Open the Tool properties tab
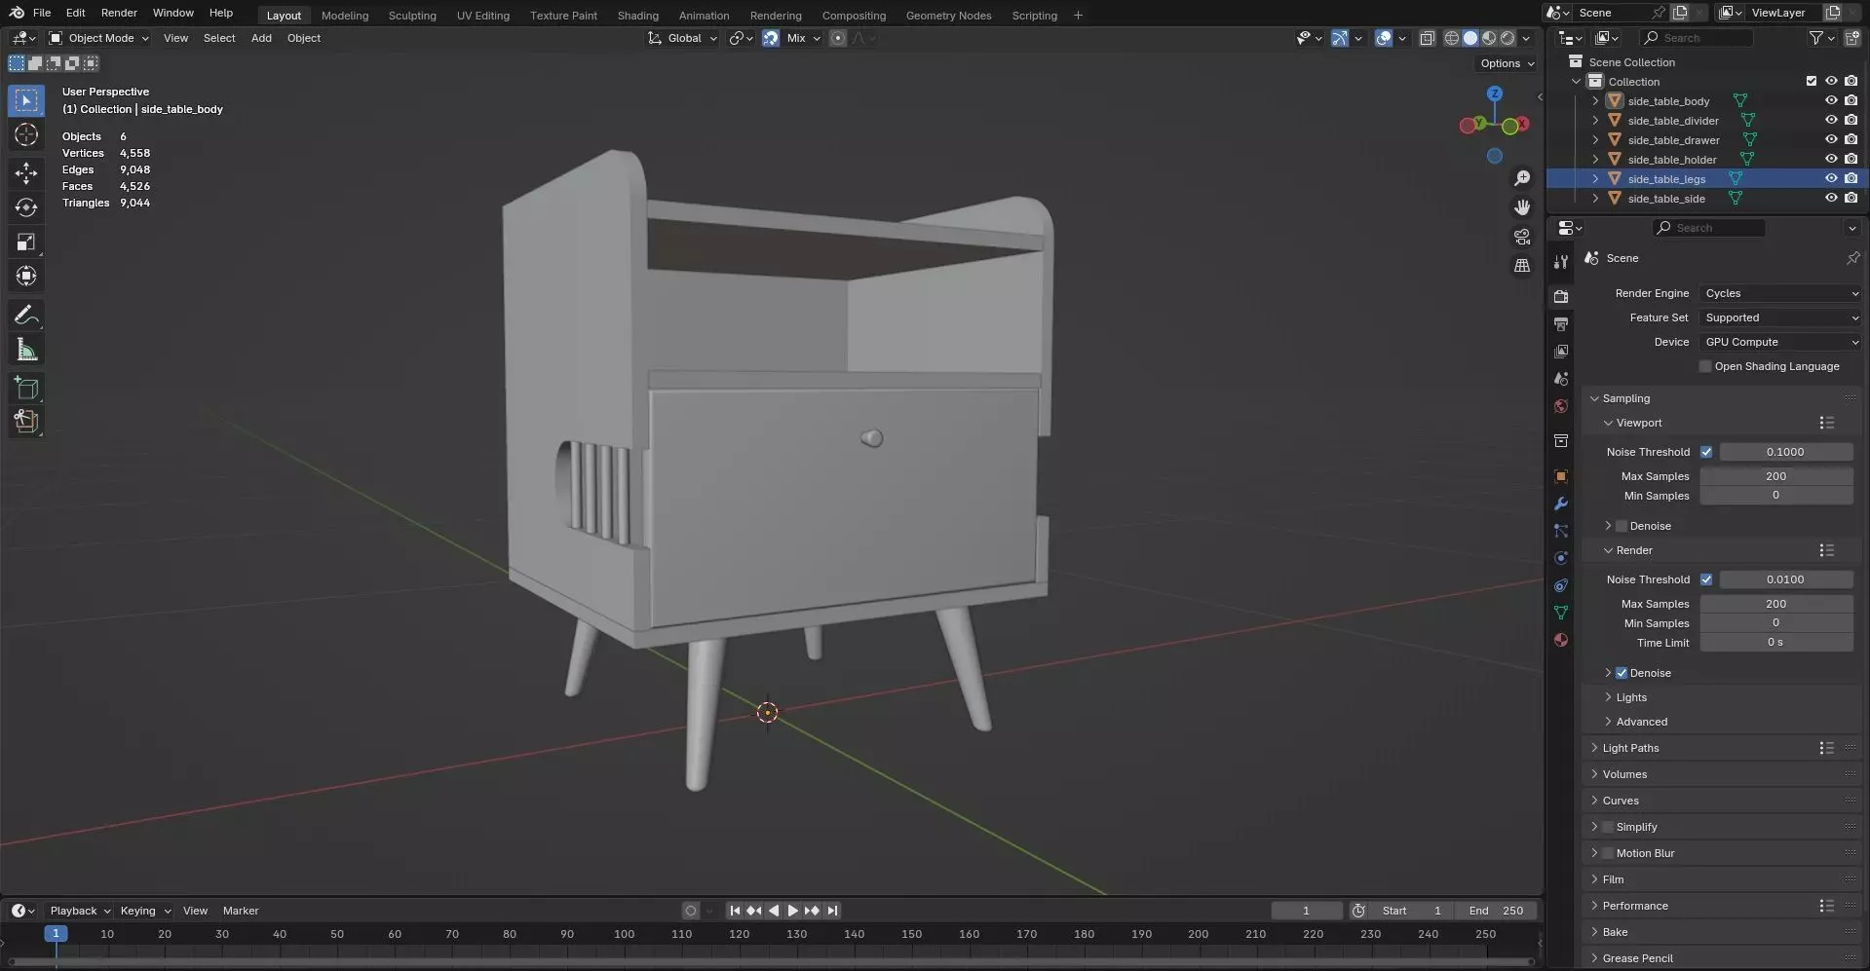This screenshot has height=971, width=1870. (1561, 262)
